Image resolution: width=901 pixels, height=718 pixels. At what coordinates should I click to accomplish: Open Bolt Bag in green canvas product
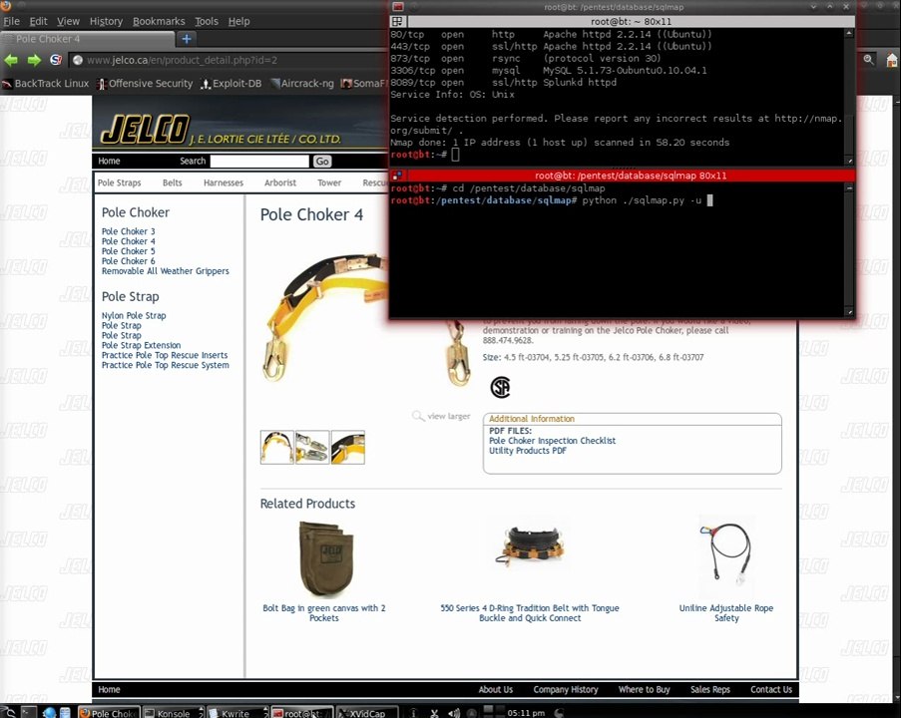[324, 613]
